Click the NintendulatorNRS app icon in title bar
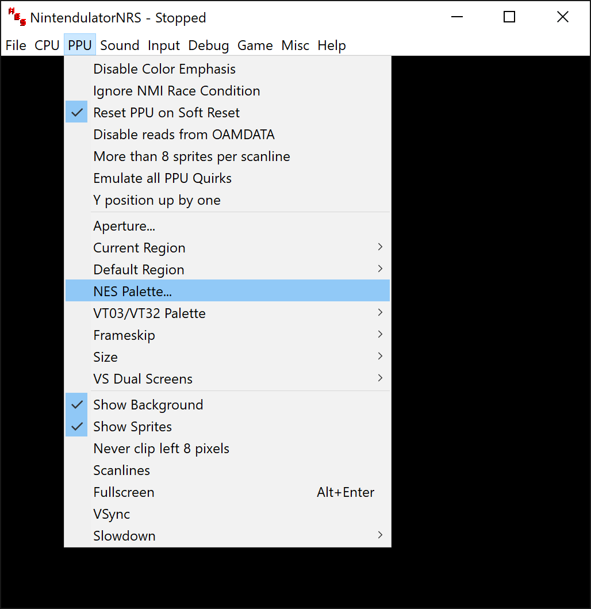This screenshot has height=609, width=591. (x=17, y=17)
